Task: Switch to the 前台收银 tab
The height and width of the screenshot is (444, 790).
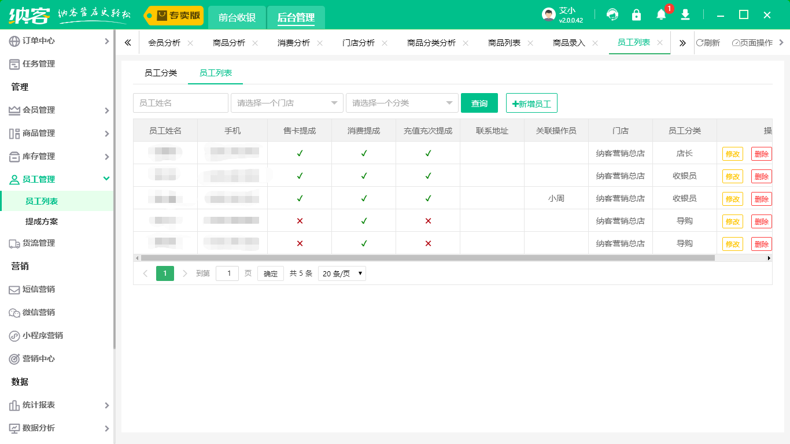Action: click(x=237, y=17)
